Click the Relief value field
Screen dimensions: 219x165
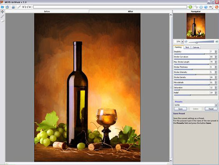point(212,92)
